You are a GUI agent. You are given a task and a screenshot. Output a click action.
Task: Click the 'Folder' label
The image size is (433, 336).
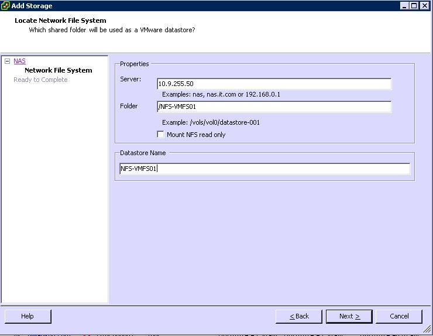tap(129, 106)
